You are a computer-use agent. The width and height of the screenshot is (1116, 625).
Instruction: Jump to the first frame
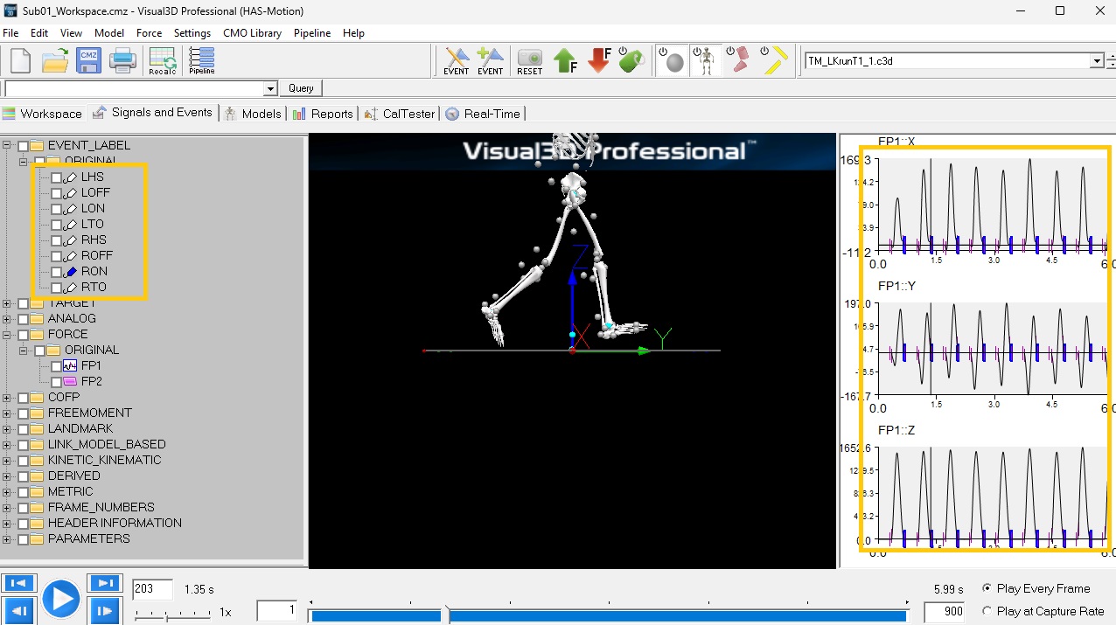pos(18,583)
